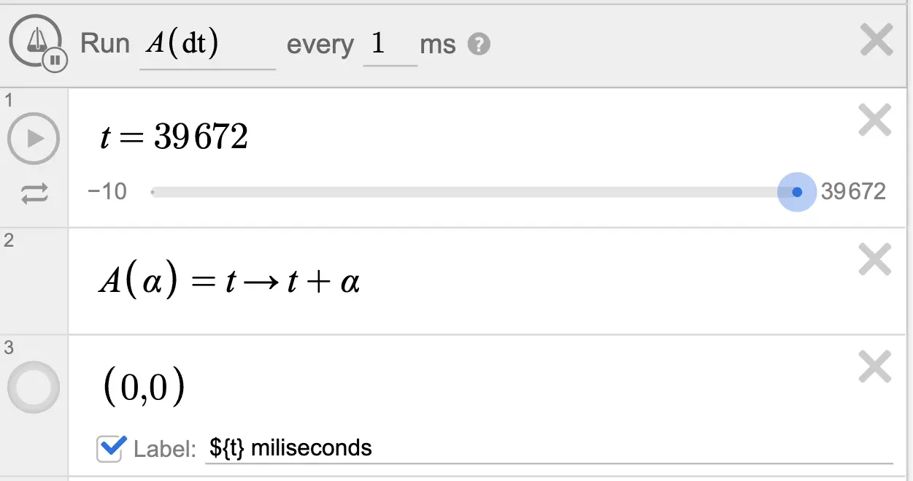The width and height of the screenshot is (913, 481).
Task: Click the ticker interval field showing 1
Action: tap(390, 46)
